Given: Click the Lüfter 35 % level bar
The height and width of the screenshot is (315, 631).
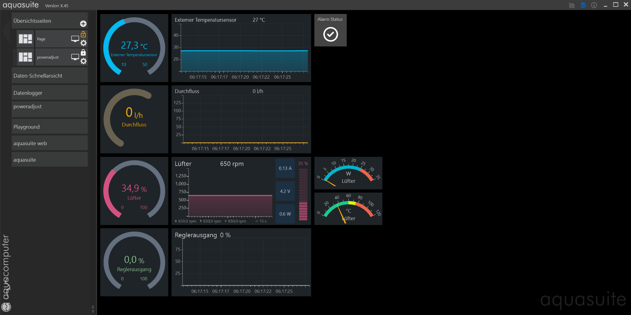Looking at the screenshot, I should tap(303, 194).
